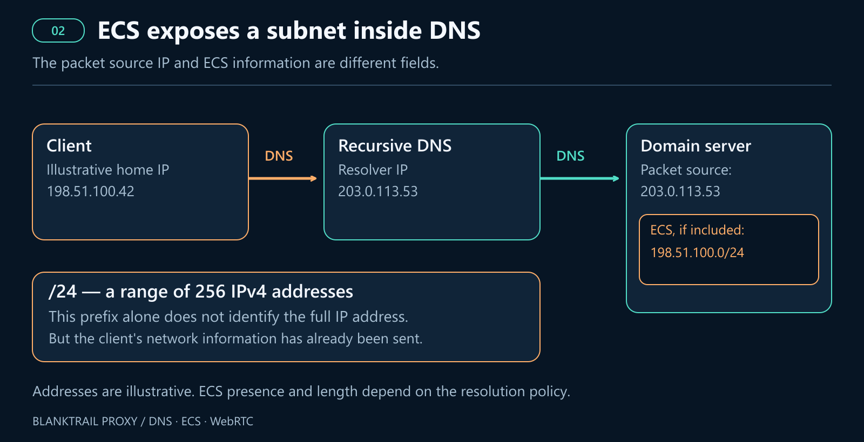Click the teal "DNS" label before Domain server
The height and width of the screenshot is (442, 864).
click(x=570, y=156)
